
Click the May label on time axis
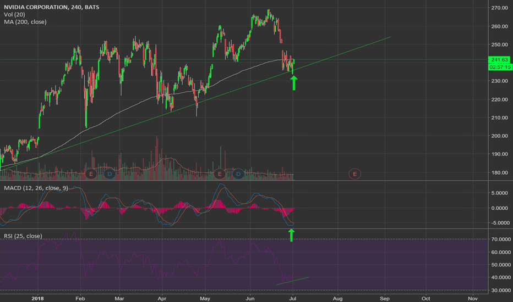coord(205,298)
